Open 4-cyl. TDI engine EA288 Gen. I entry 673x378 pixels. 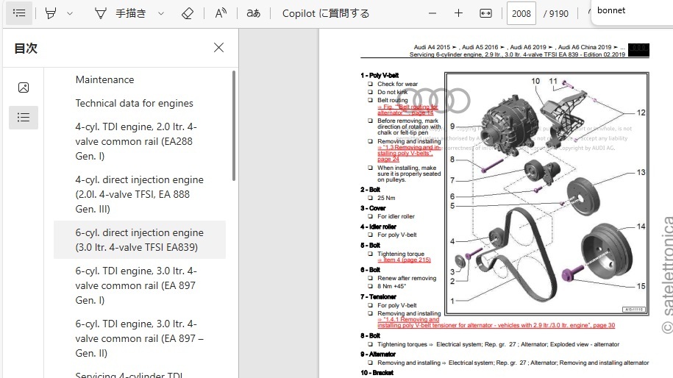coord(136,141)
